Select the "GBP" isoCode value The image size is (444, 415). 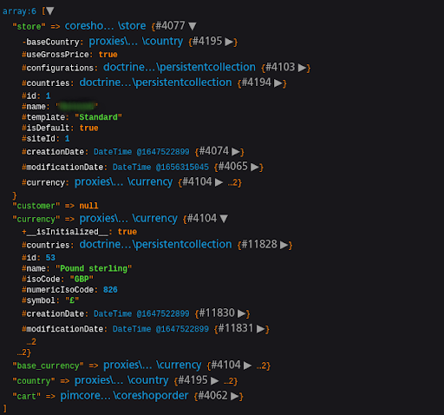82,280
